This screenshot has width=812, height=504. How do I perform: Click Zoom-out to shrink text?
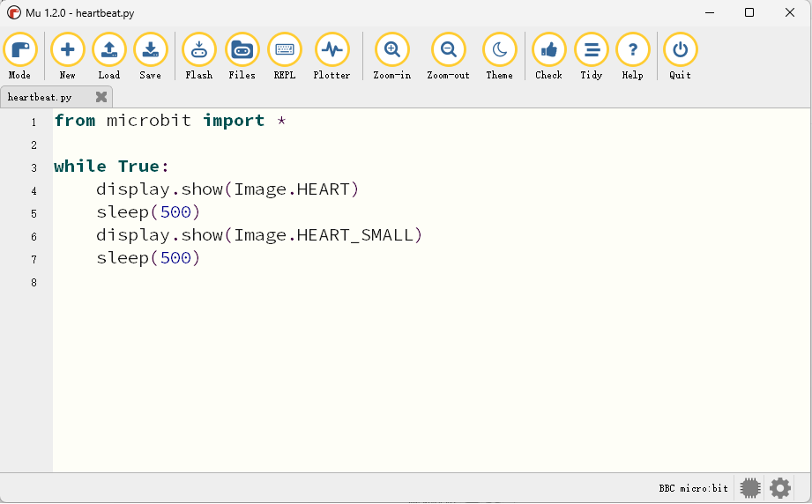tap(448, 56)
